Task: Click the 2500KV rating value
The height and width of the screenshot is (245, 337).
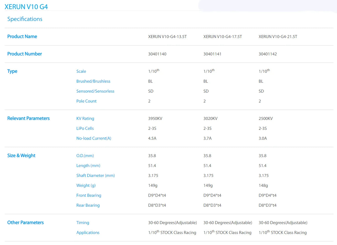Action: click(266, 119)
